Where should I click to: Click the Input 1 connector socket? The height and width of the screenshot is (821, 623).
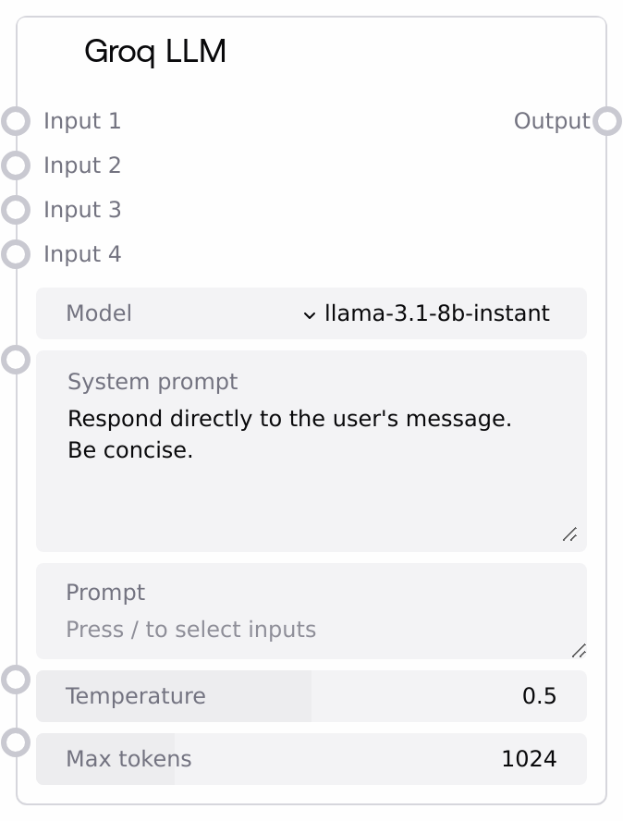pyautogui.click(x=16, y=121)
